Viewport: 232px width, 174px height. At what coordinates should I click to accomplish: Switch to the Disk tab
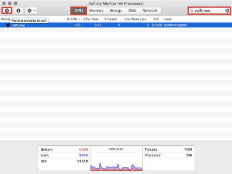click(x=132, y=11)
